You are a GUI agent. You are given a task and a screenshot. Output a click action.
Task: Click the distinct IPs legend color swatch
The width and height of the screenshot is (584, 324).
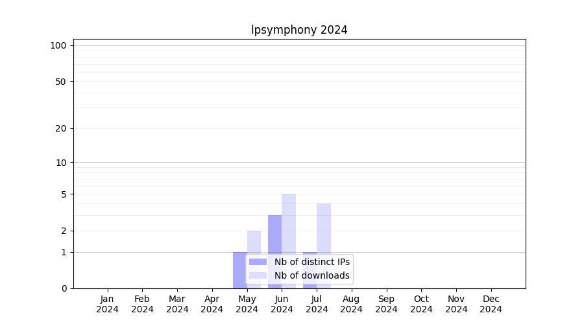pos(258,262)
